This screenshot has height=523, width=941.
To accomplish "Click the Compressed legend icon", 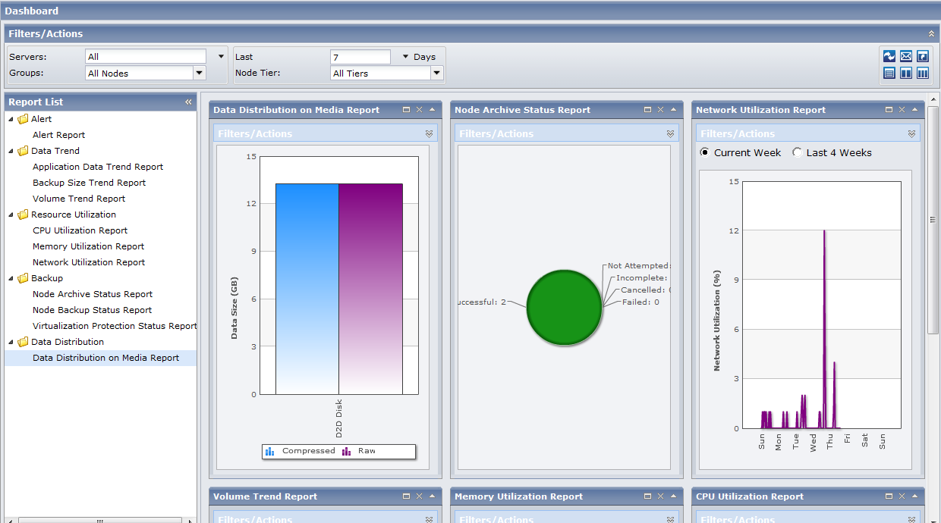I will tap(270, 451).
